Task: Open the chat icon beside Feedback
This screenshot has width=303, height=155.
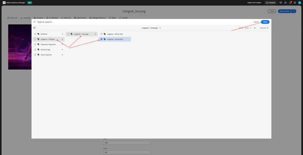Action: (x=281, y=3)
